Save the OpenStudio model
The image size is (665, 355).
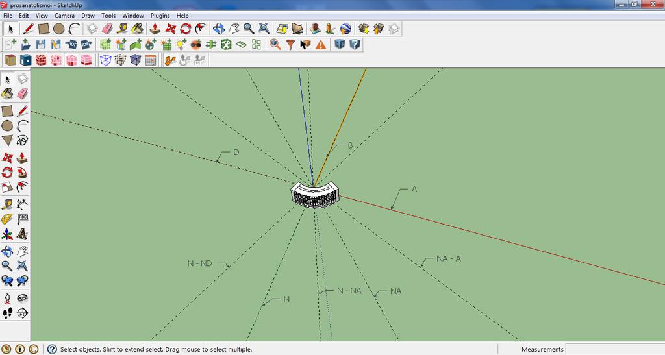pos(41,44)
